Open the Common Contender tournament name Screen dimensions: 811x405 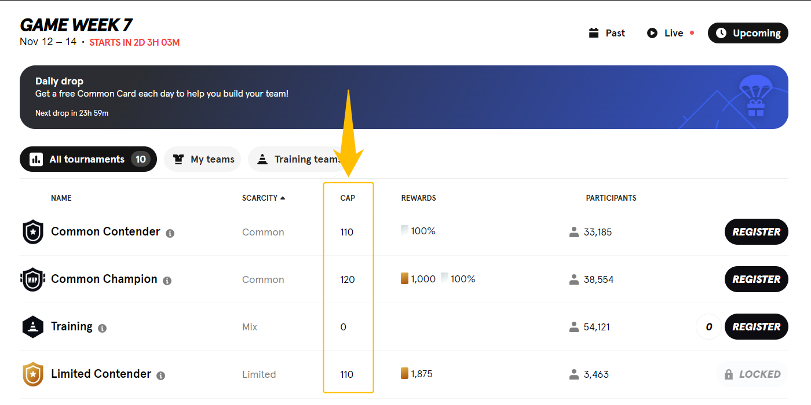[105, 231]
